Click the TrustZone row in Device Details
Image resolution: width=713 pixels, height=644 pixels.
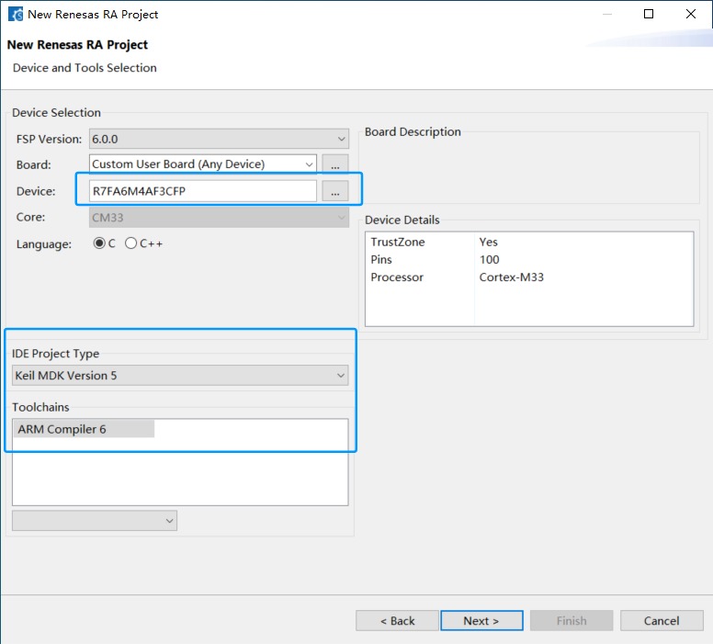[x=529, y=242]
